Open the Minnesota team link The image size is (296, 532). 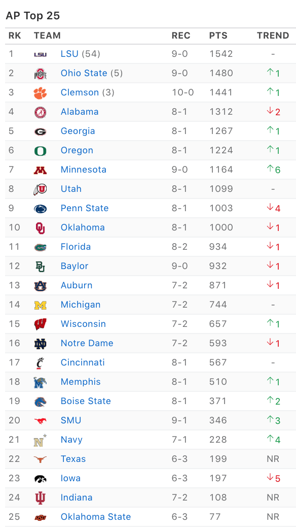click(83, 170)
